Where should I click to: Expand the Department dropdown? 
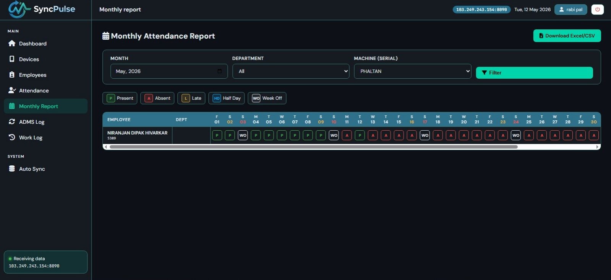click(291, 71)
